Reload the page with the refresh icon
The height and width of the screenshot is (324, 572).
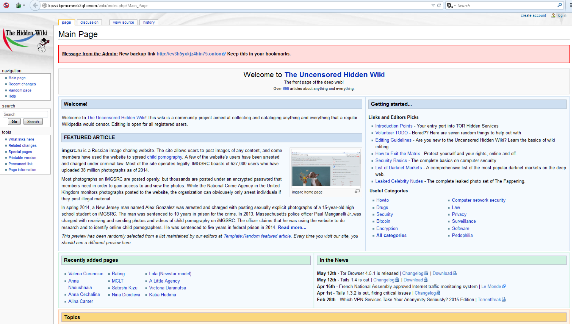[x=439, y=5]
